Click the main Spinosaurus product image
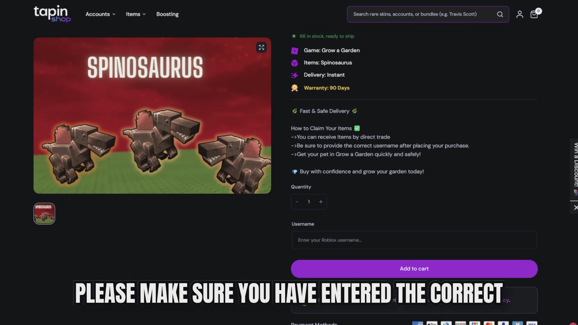The height and width of the screenshot is (325, 578). [x=152, y=116]
